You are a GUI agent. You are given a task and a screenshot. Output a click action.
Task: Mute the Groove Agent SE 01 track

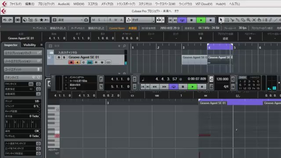pyautogui.click(x=59, y=57)
